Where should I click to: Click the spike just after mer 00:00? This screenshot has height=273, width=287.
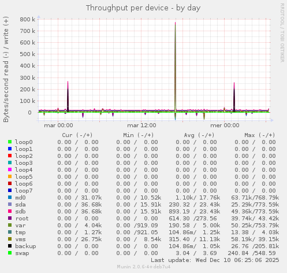(x=234, y=97)
